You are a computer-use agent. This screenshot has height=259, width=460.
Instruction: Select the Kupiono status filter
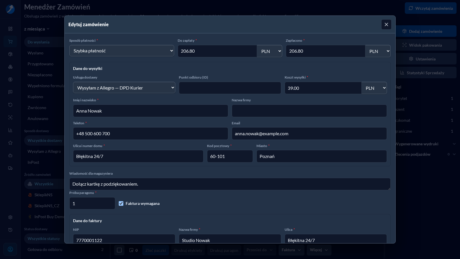pyautogui.click(x=45, y=97)
